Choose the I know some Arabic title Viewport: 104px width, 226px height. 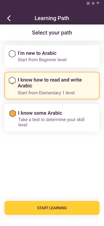click(40, 113)
